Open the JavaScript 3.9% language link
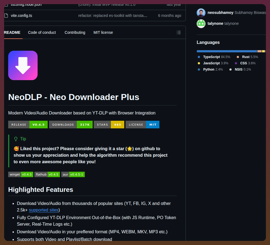Image resolution: width=270 pixels, height=245 pixels. click(213, 63)
